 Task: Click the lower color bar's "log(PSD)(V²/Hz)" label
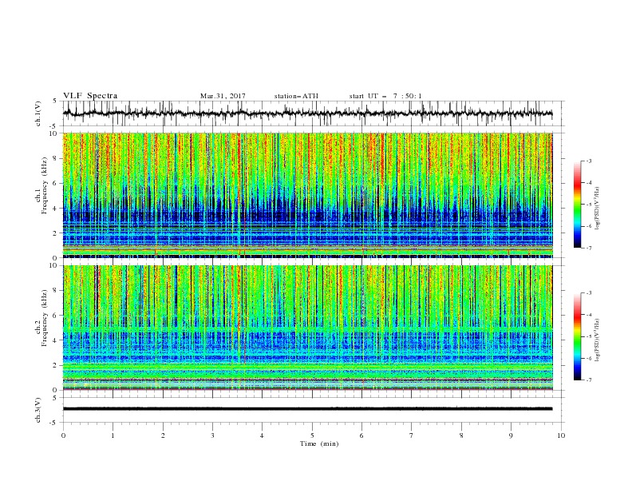tap(598, 340)
